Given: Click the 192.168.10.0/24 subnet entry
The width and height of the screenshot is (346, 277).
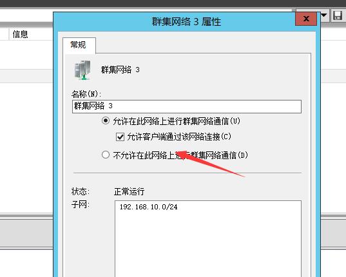Looking at the screenshot, I should [x=148, y=207].
